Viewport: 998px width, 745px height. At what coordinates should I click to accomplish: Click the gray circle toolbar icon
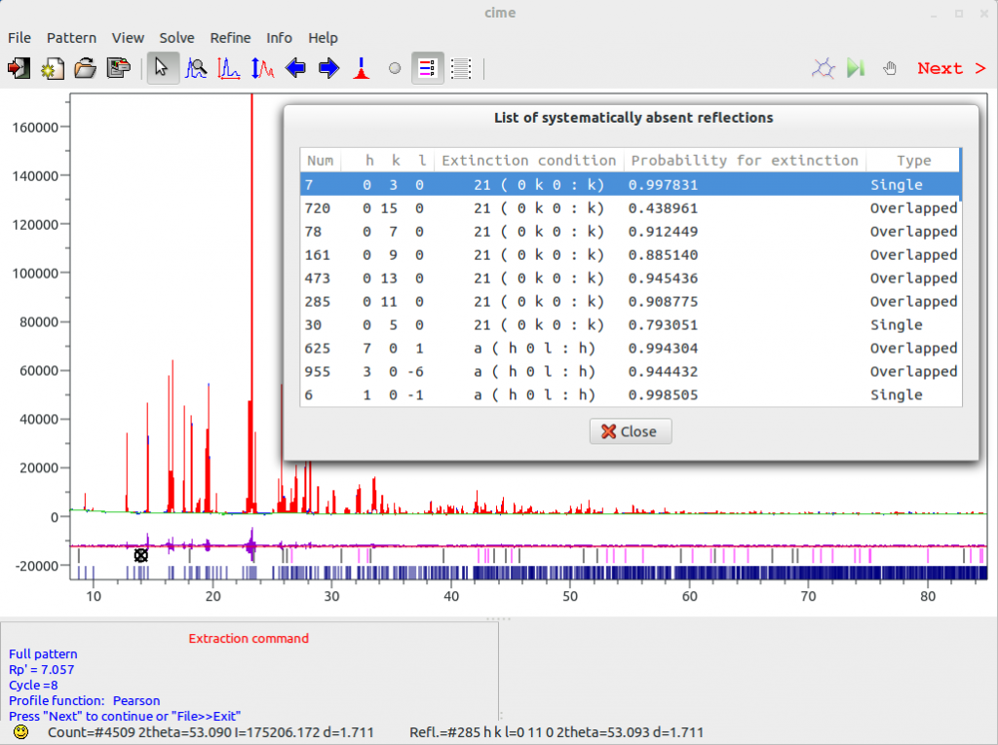pyautogui.click(x=395, y=68)
